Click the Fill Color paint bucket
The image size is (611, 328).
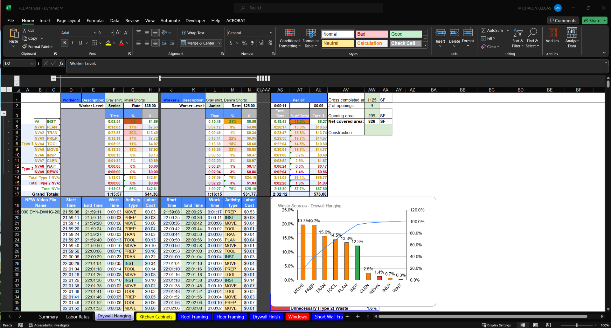(108, 43)
